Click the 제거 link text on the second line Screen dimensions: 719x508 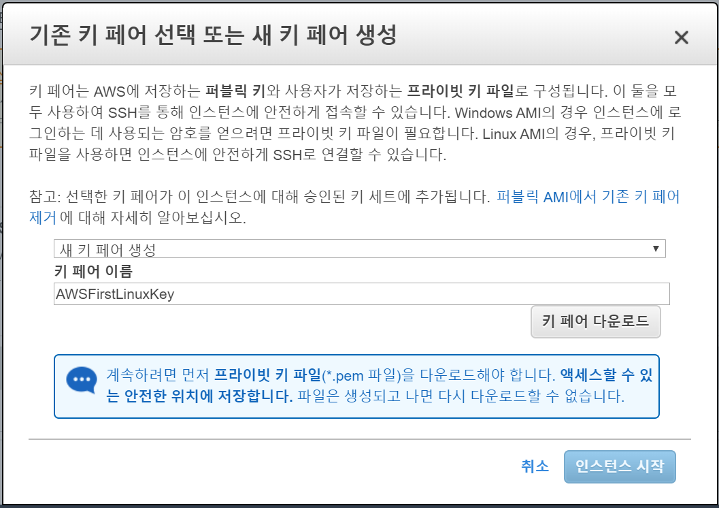pyautogui.click(x=43, y=217)
